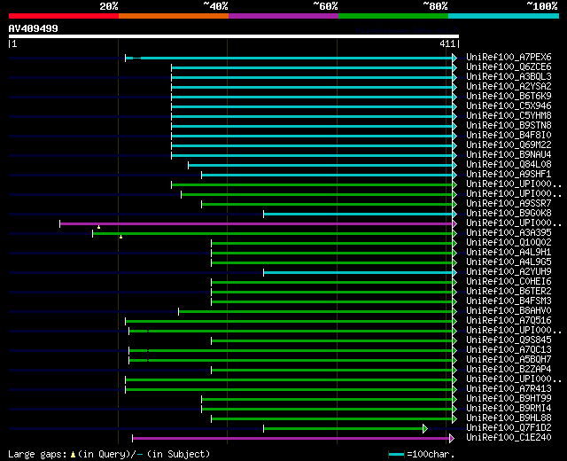The height and width of the screenshot is (461, 567).
Task: Select hit label UniRef100_A7PEX6
Action: point(509,57)
